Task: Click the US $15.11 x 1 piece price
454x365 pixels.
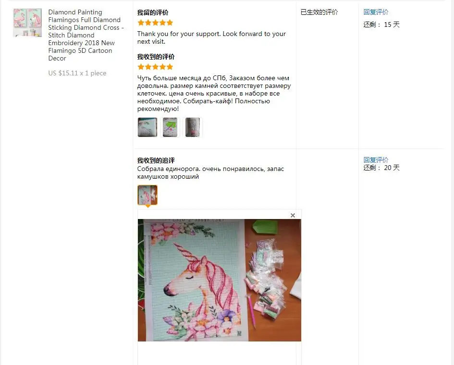Action: [77, 73]
